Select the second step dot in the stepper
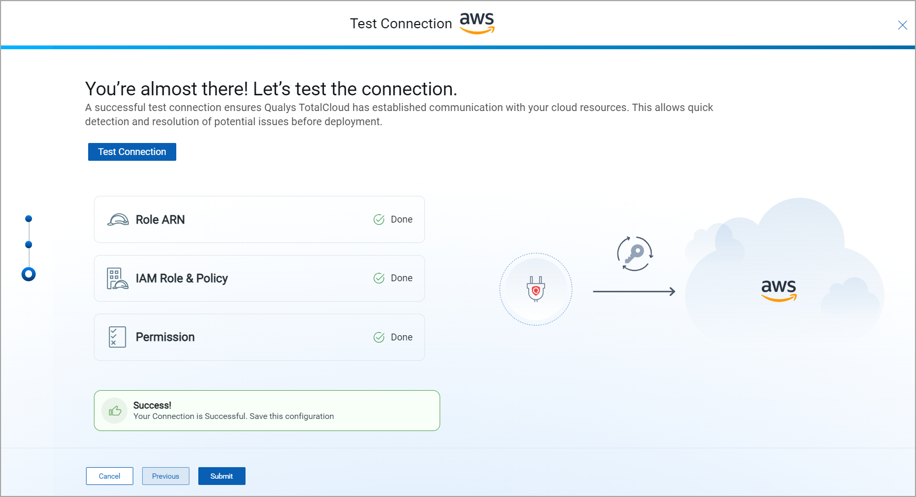The height and width of the screenshot is (497, 916). coord(29,245)
